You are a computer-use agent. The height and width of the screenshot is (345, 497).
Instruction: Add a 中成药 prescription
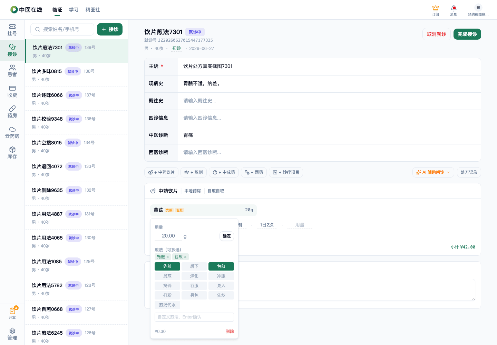pos(224,172)
